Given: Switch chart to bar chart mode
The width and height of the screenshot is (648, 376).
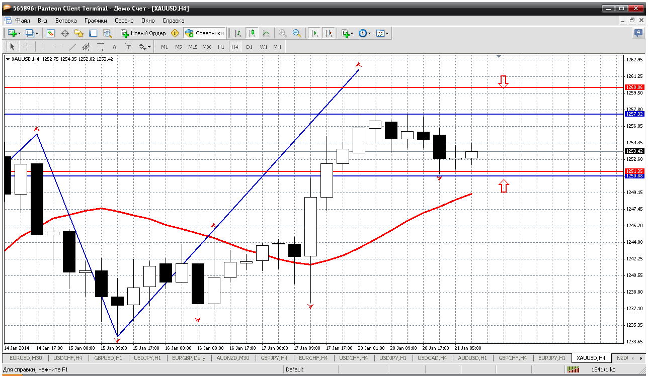Looking at the screenshot, I should tap(238, 33).
